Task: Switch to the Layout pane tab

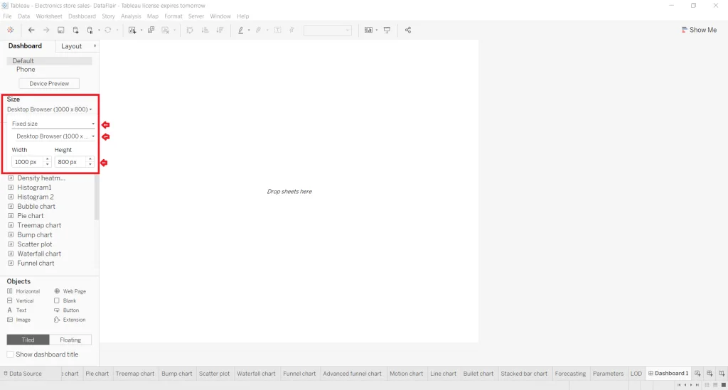Action: pyautogui.click(x=72, y=46)
